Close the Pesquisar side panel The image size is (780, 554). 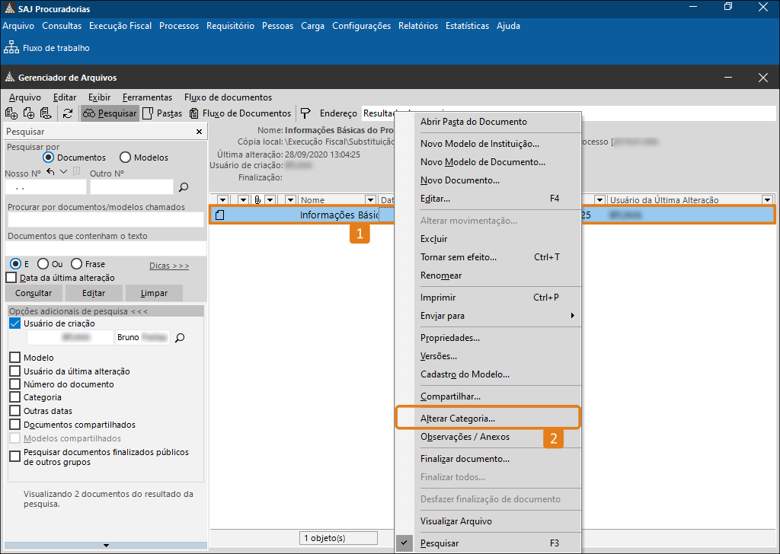[200, 132]
